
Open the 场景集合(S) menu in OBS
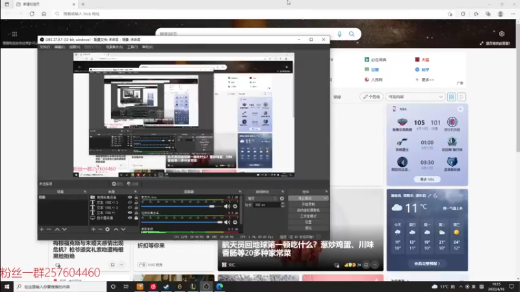pyautogui.click(x=114, y=47)
